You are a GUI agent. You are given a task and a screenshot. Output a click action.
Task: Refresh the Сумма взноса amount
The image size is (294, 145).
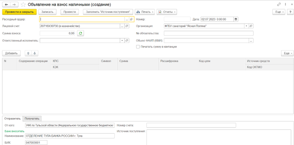coord(81,33)
